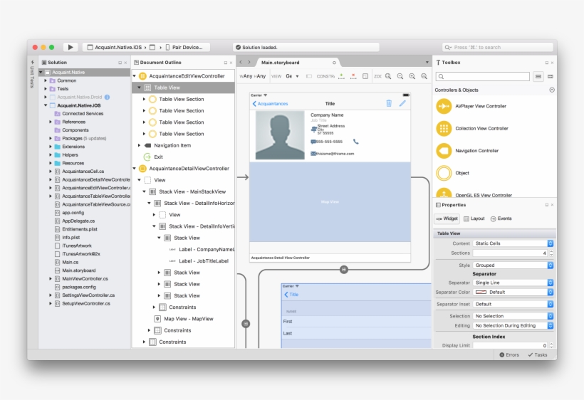Switch to the Events properties tab
This screenshot has width=584, height=400.
tap(501, 219)
